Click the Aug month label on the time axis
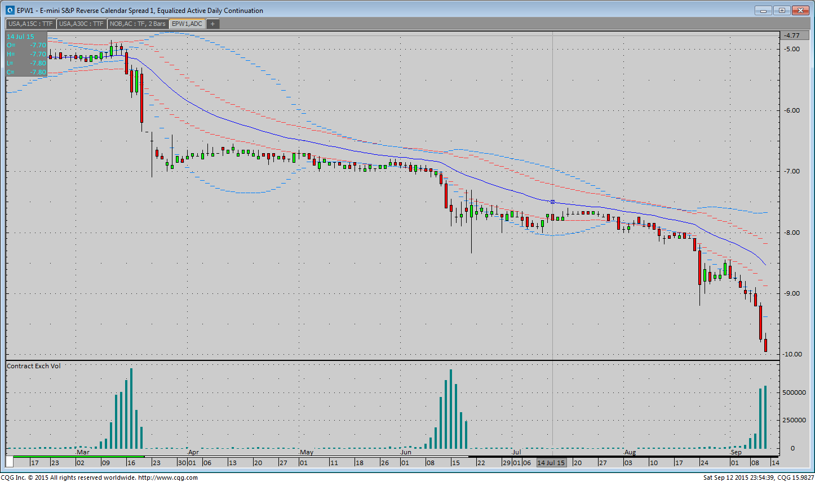815x482 pixels. coord(630,452)
